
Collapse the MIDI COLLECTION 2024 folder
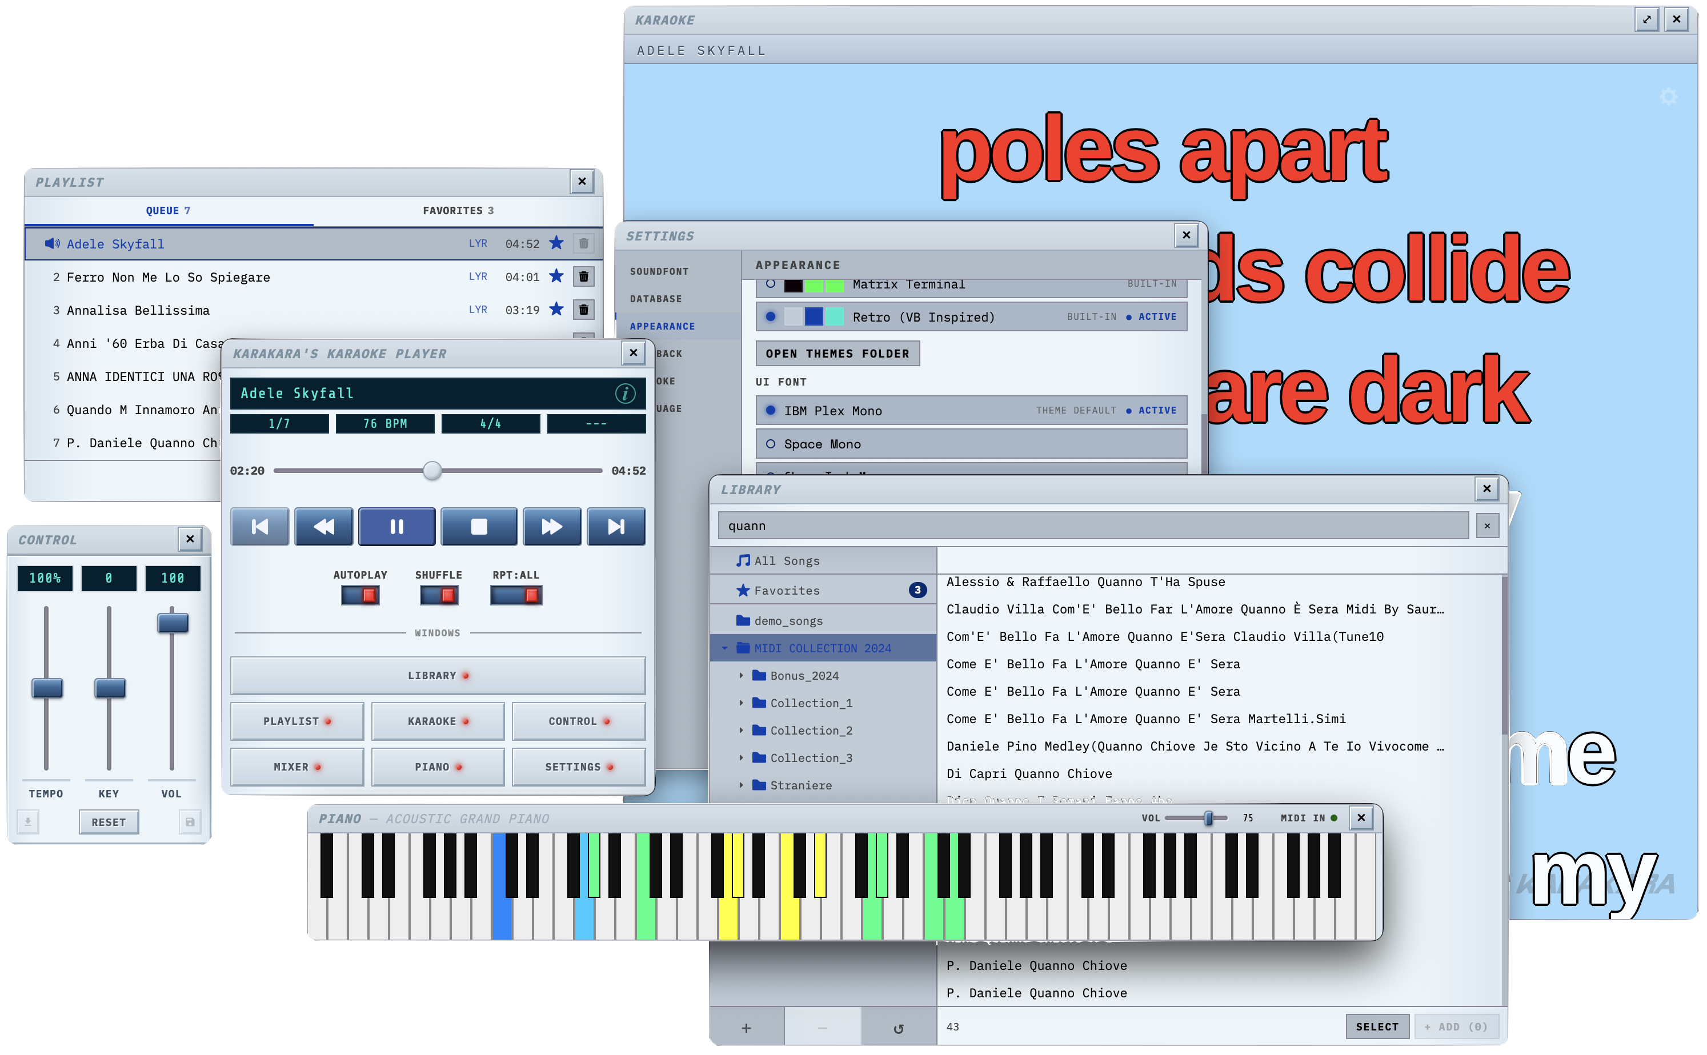(x=724, y=648)
